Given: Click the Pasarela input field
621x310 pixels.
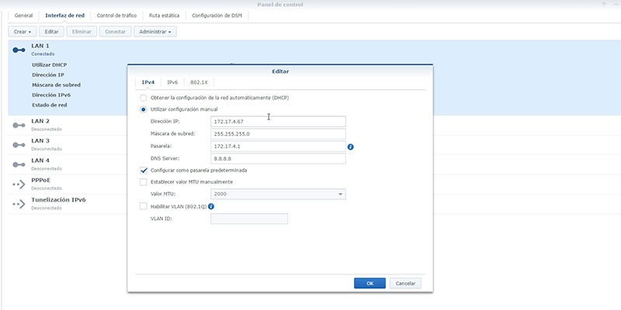Looking at the screenshot, I should 278,146.
